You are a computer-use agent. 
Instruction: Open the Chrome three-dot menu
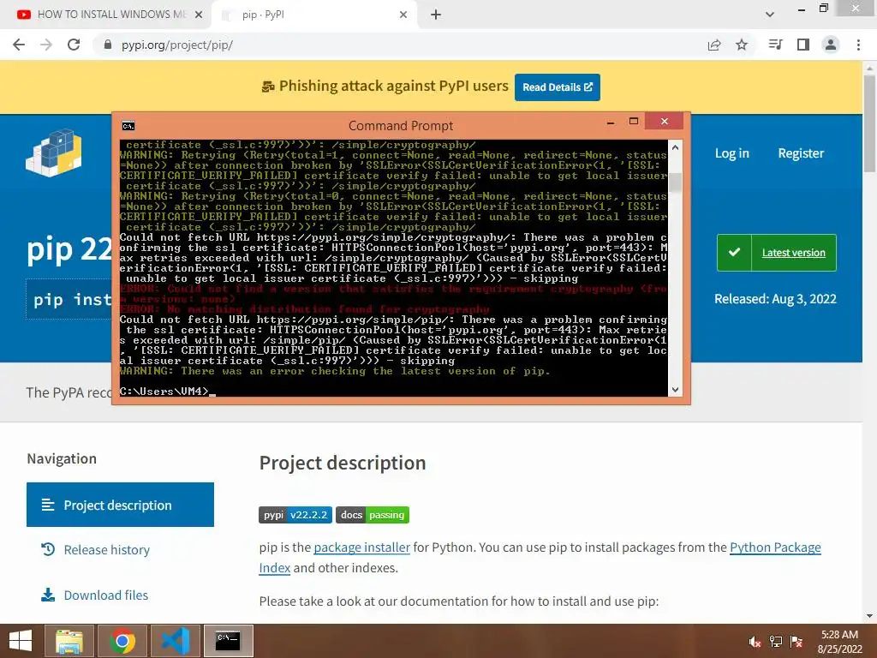coord(858,45)
